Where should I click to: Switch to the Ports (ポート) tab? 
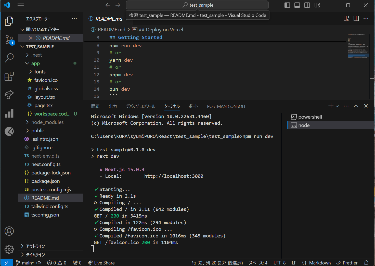tap(193, 106)
